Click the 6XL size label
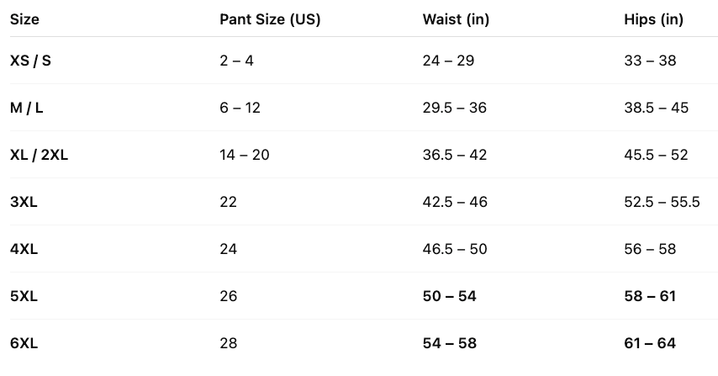This screenshot has width=718, height=376. click(24, 343)
